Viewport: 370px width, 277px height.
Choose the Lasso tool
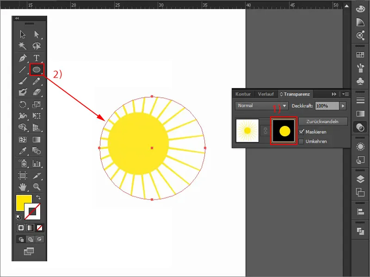coord(37,46)
